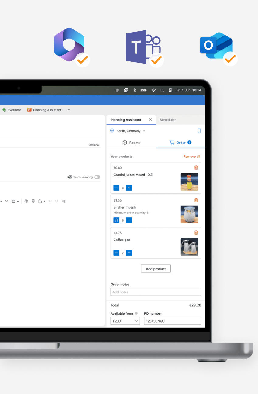Open macOS Spotlight search
The height and width of the screenshot is (394, 258).
(x=162, y=90)
